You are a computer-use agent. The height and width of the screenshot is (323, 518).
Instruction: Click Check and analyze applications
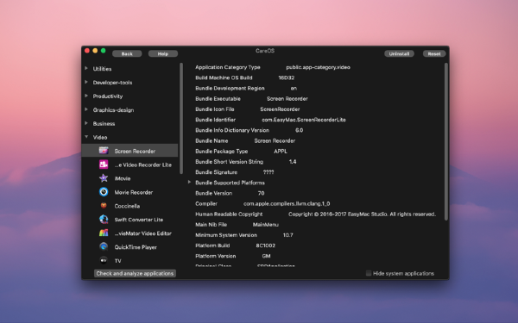coord(135,273)
